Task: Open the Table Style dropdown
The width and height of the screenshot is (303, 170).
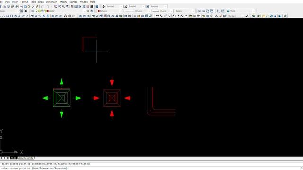Action: pyautogui.click(x=158, y=6)
